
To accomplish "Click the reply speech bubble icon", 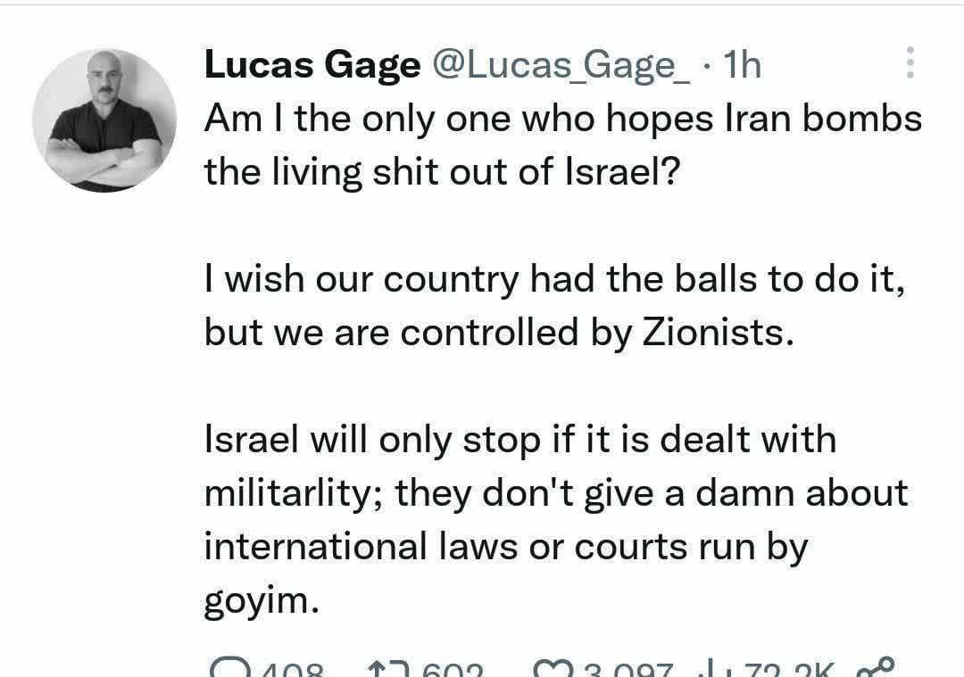I will [227, 668].
